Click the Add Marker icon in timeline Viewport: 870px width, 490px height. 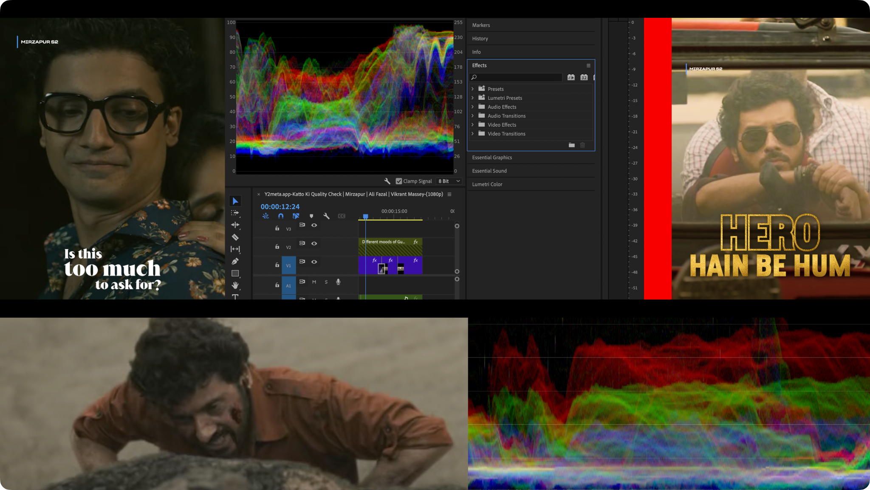click(x=311, y=216)
